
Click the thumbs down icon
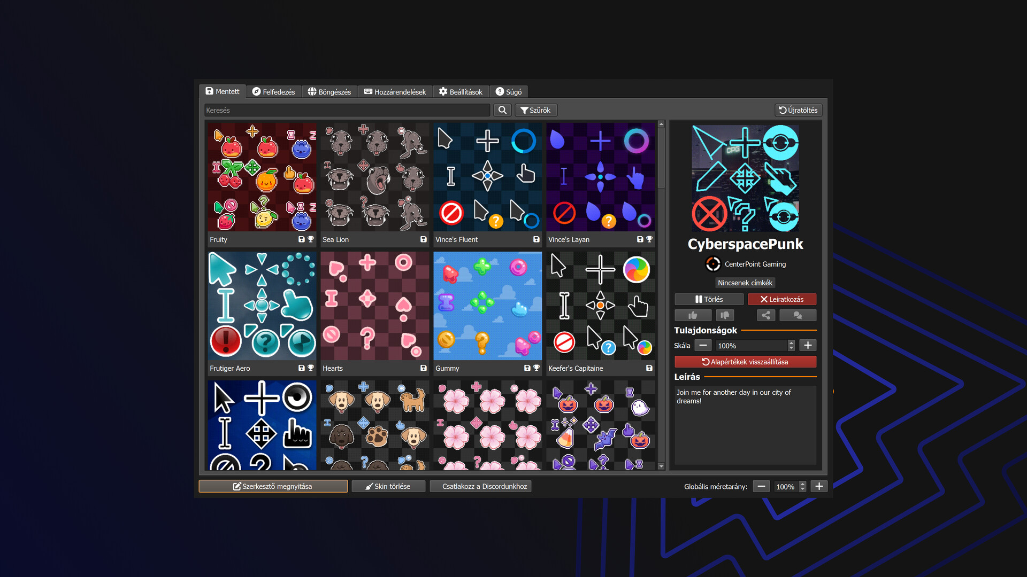[725, 315]
